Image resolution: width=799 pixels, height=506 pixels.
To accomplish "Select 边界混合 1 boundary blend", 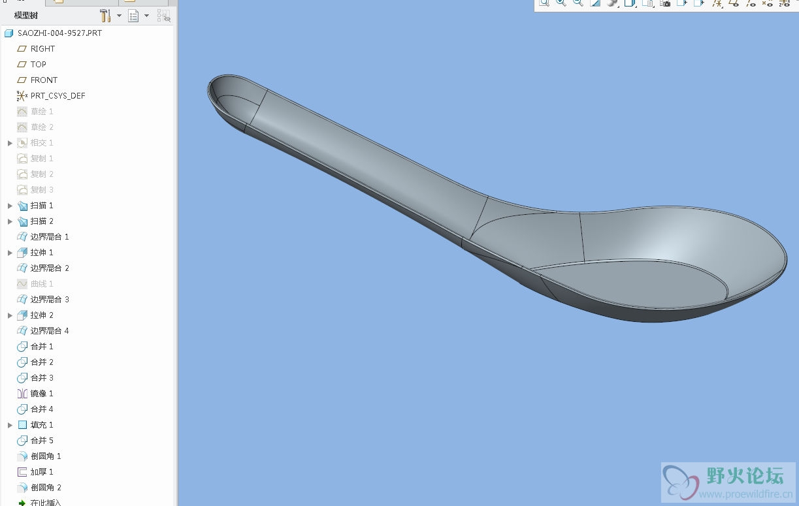I will point(43,236).
